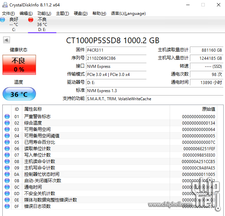The width and height of the screenshot is (225, 216).
Task: Open the 帮助(H) menu
Action: pos(99,13)
